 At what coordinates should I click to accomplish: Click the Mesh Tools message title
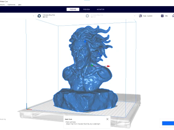pos(69,119)
